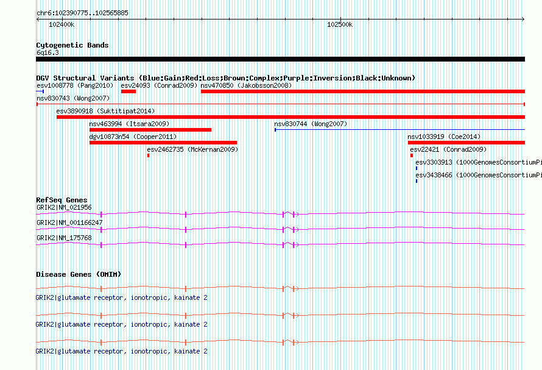Image resolution: width=542 pixels, height=370 pixels.
Task: Click the chr6:102390775..102565885 coordinate text
Action: [x=82, y=13]
